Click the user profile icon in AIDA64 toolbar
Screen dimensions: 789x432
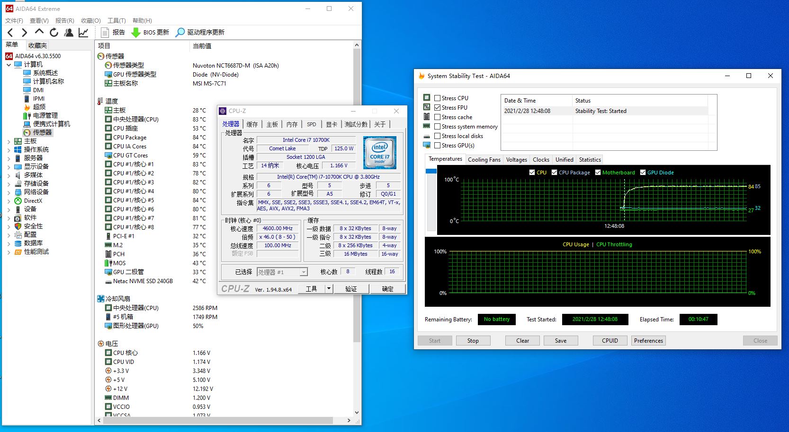[69, 32]
